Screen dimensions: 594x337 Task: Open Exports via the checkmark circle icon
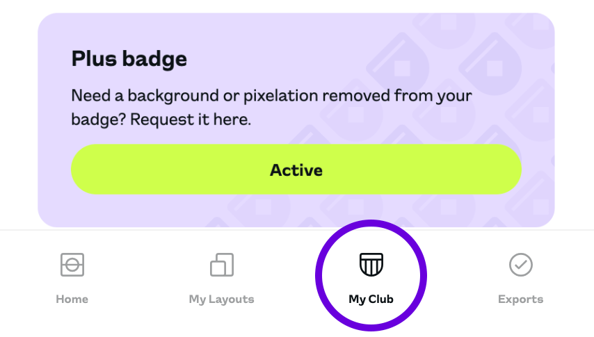point(521,265)
